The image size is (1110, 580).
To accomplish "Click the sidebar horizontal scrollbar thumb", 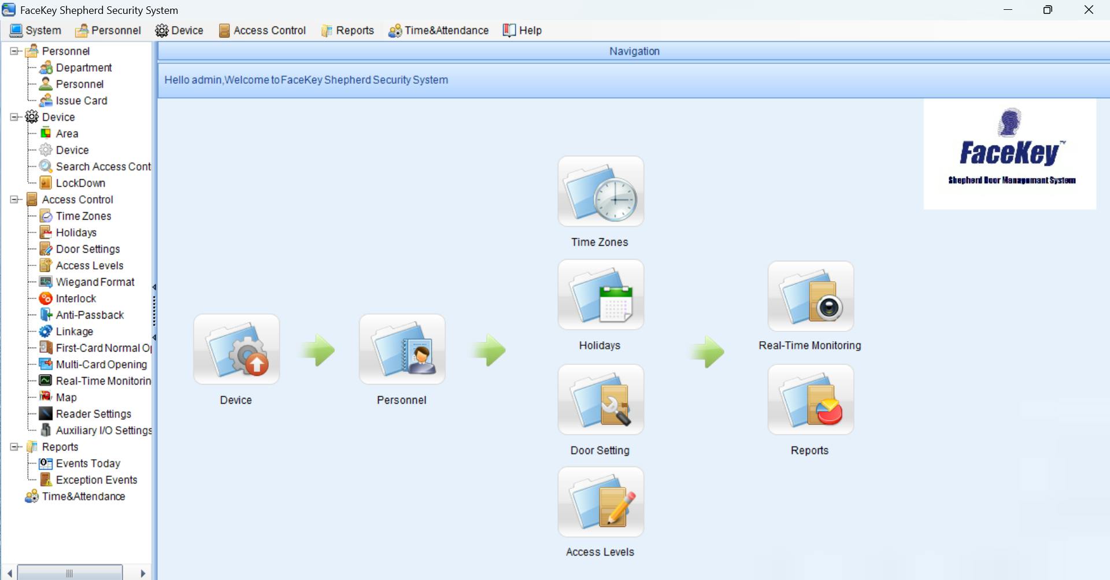I will [x=70, y=573].
